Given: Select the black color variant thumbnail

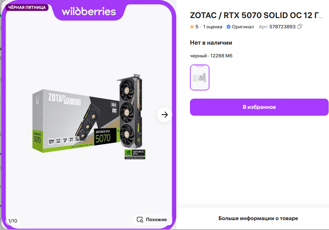Looking at the screenshot, I should pyautogui.click(x=200, y=77).
